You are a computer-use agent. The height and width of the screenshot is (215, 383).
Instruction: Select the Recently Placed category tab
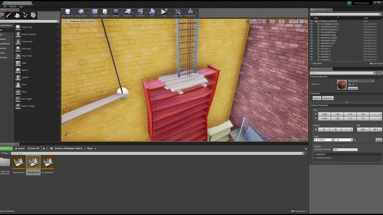click(6, 25)
